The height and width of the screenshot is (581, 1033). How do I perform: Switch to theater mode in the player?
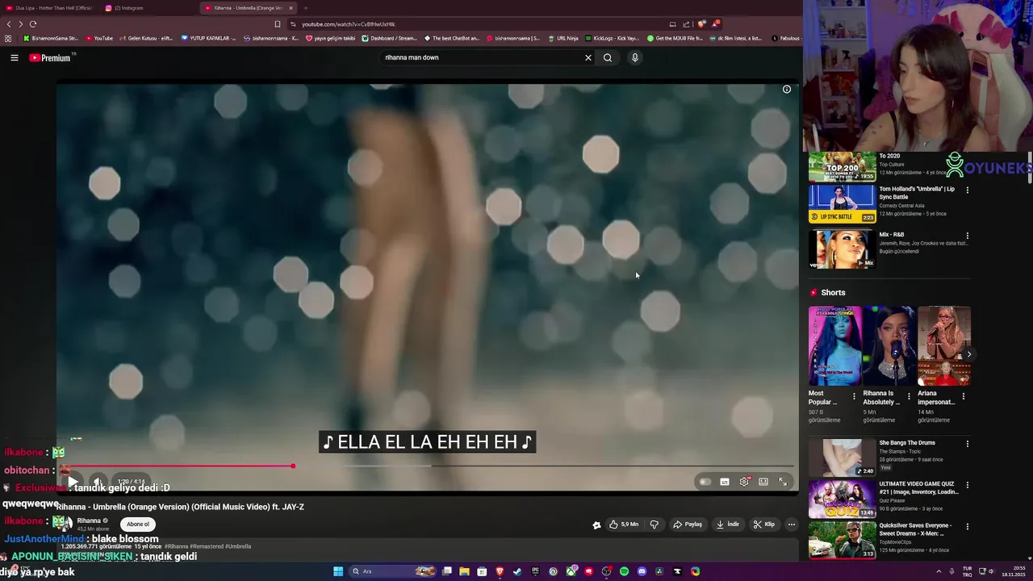763,482
